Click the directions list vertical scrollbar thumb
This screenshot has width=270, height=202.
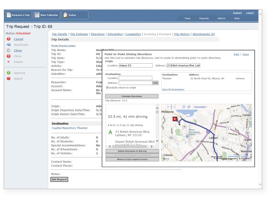(157, 112)
